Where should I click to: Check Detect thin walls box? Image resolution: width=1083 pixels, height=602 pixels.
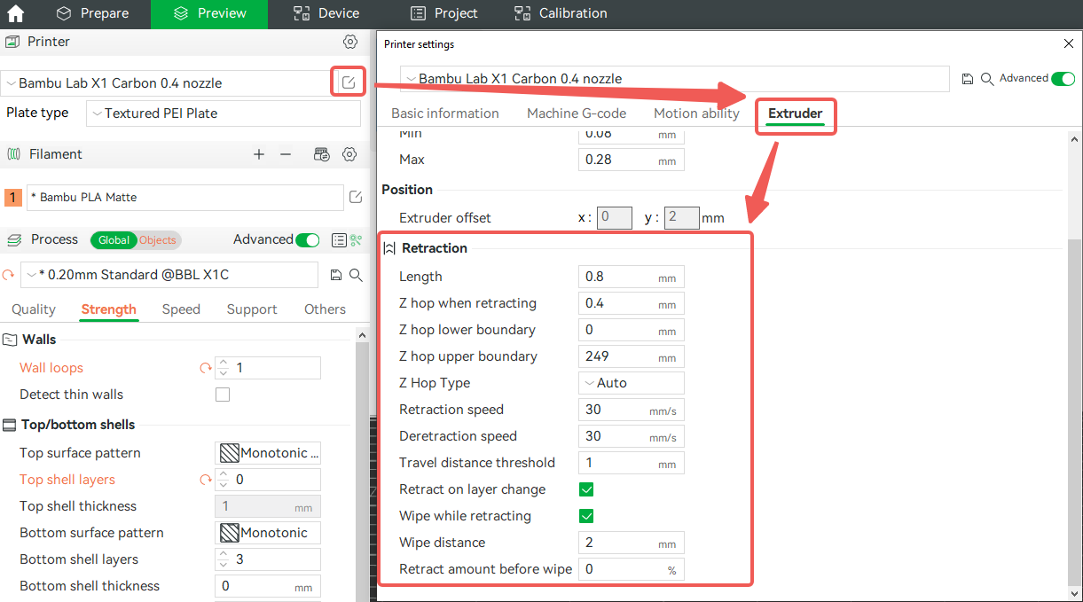[223, 395]
